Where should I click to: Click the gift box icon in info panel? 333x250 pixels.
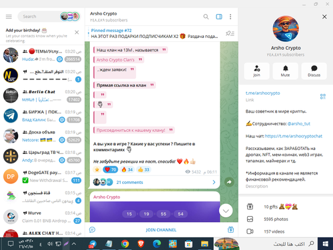(x=250, y=207)
